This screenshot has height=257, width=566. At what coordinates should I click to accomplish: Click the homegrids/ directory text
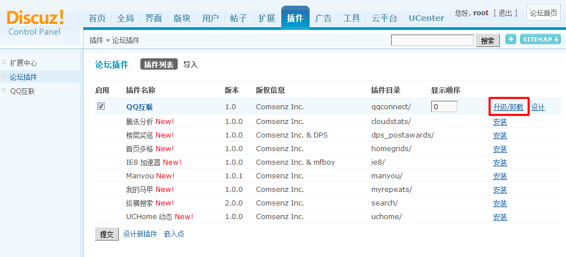(x=391, y=148)
